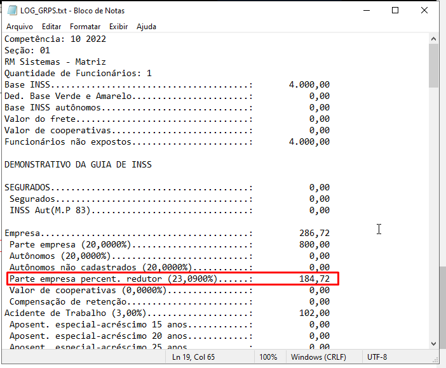Click the scrollbar up arrow
446x368 pixels.
(x=433, y=39)
